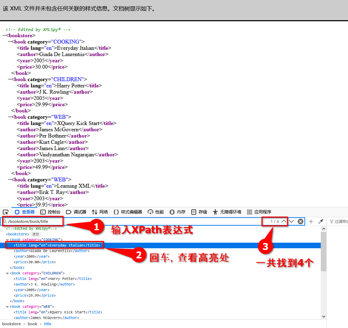This screenshot has width=348, height=328.
Task: Click the plus icon to add new node
Action: click(311, 221)
